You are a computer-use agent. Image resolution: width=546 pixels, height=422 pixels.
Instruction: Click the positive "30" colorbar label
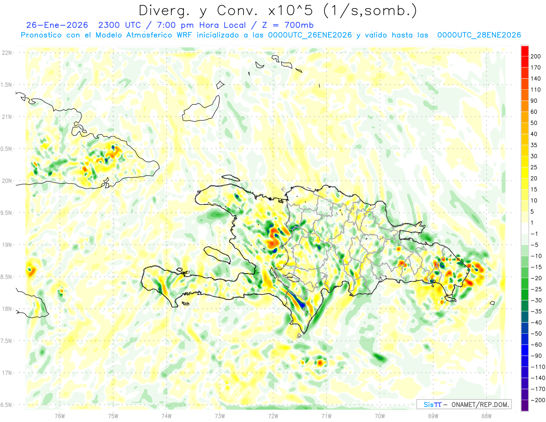(535, 156)
